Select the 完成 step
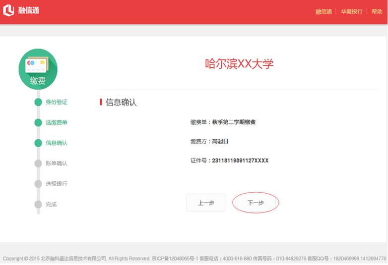 [51, 204]
